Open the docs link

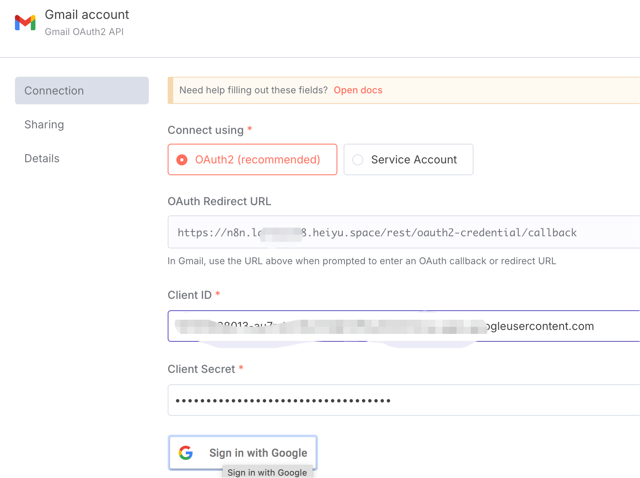[x=358, y=90]
